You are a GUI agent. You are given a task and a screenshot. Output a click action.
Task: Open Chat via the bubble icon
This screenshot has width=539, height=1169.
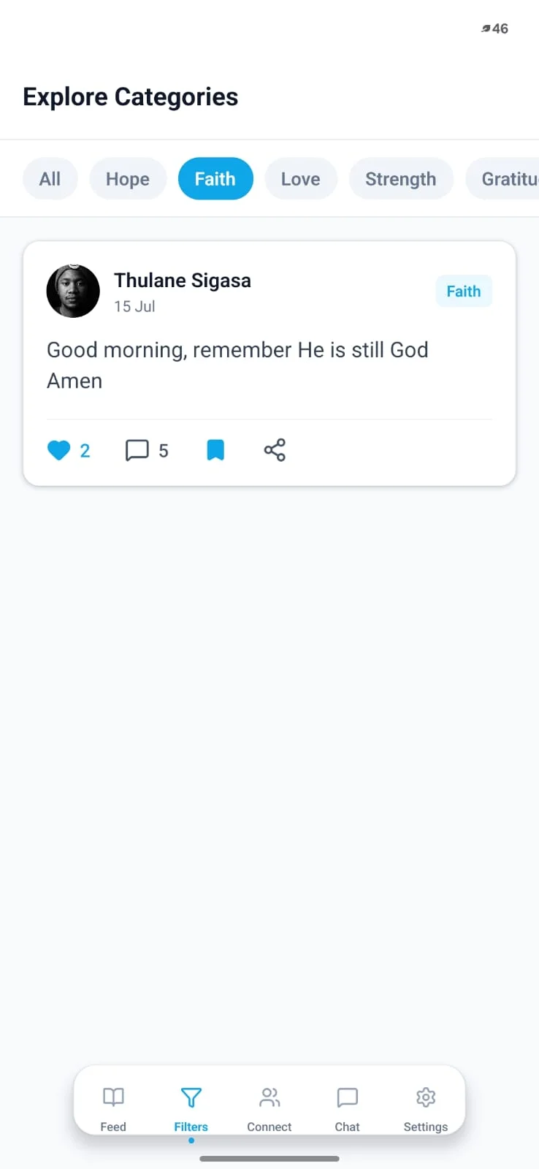coord(347,1097)
